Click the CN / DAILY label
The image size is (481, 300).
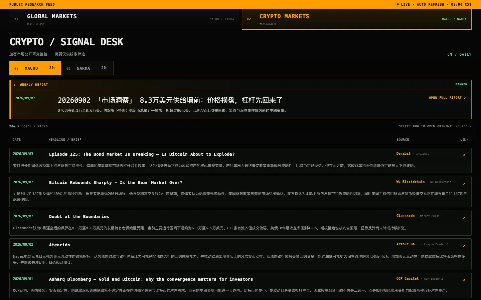(459, 54)
